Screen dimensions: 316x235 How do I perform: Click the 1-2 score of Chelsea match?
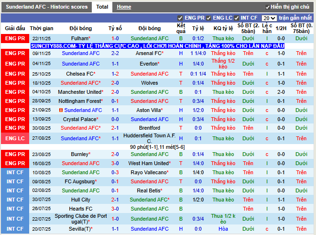click(x=115, y=74)
